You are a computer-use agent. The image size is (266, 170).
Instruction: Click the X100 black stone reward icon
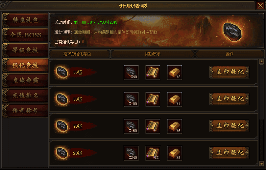coord(131,99)
